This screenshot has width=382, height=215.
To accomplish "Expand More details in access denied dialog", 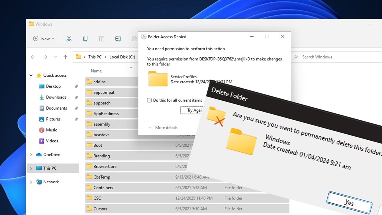I will click(x=163, y=128).
